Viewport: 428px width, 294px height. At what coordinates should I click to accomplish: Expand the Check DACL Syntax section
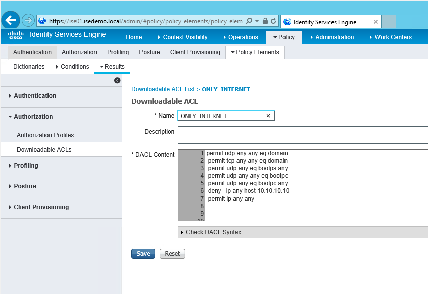pos(303,232)
